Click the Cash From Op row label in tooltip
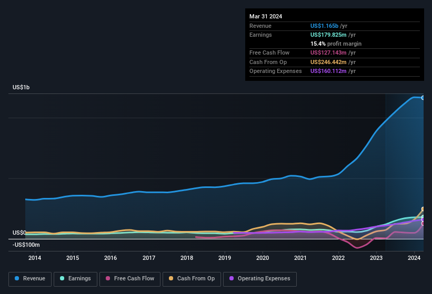This screenshot has width=432, height=294. tap(268, 62)
